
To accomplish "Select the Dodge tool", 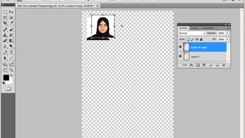I will [11, 46].
